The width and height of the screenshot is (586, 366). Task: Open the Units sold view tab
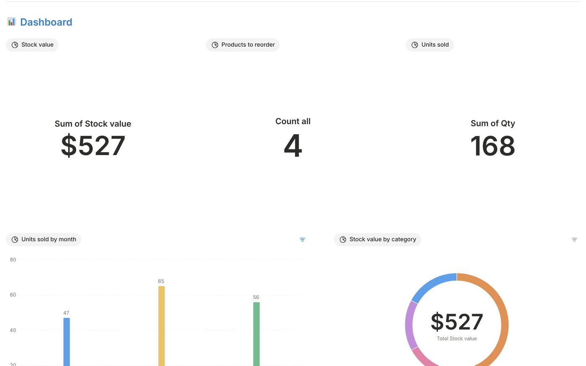point(430,45)
